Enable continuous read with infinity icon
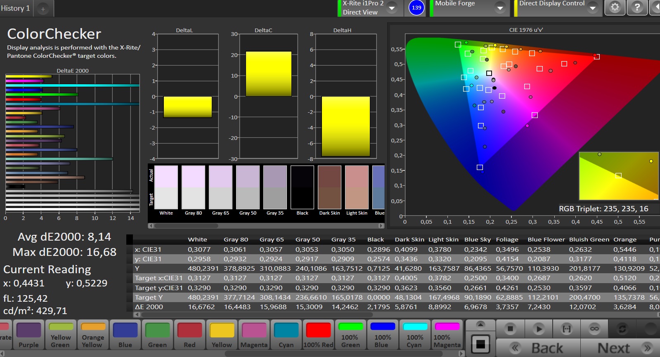Image resolution: width=660 pixels, height=357 pixels. coord(594,329)
